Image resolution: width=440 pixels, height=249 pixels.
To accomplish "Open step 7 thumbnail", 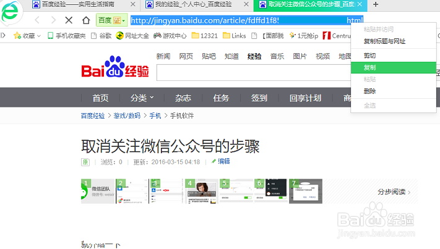I will coord(306,192).
